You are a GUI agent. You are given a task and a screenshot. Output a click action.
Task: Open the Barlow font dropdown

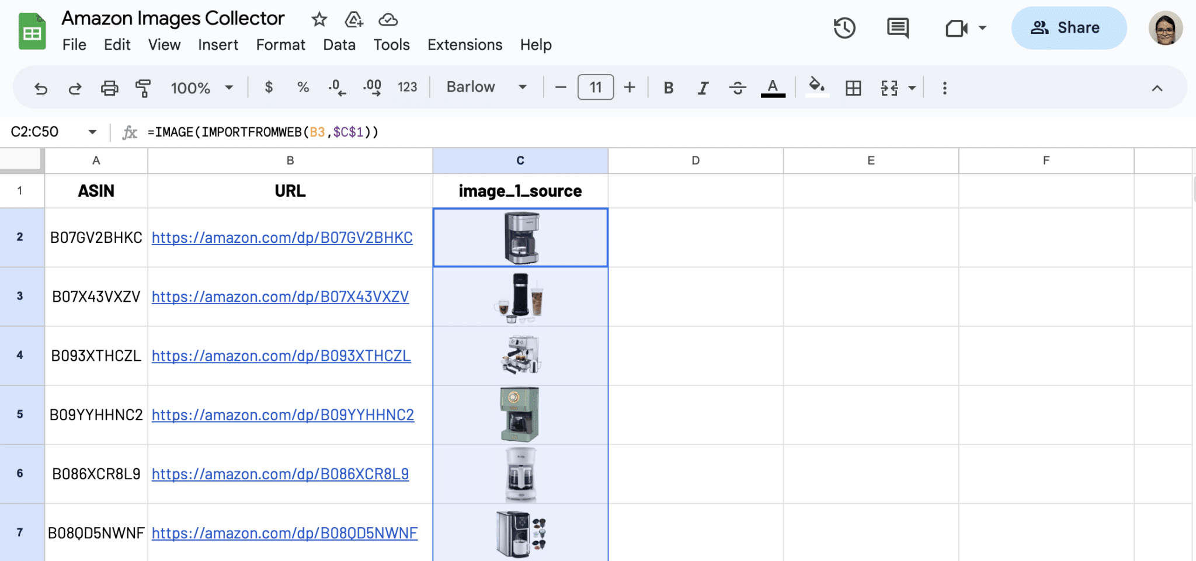(485, 86)
